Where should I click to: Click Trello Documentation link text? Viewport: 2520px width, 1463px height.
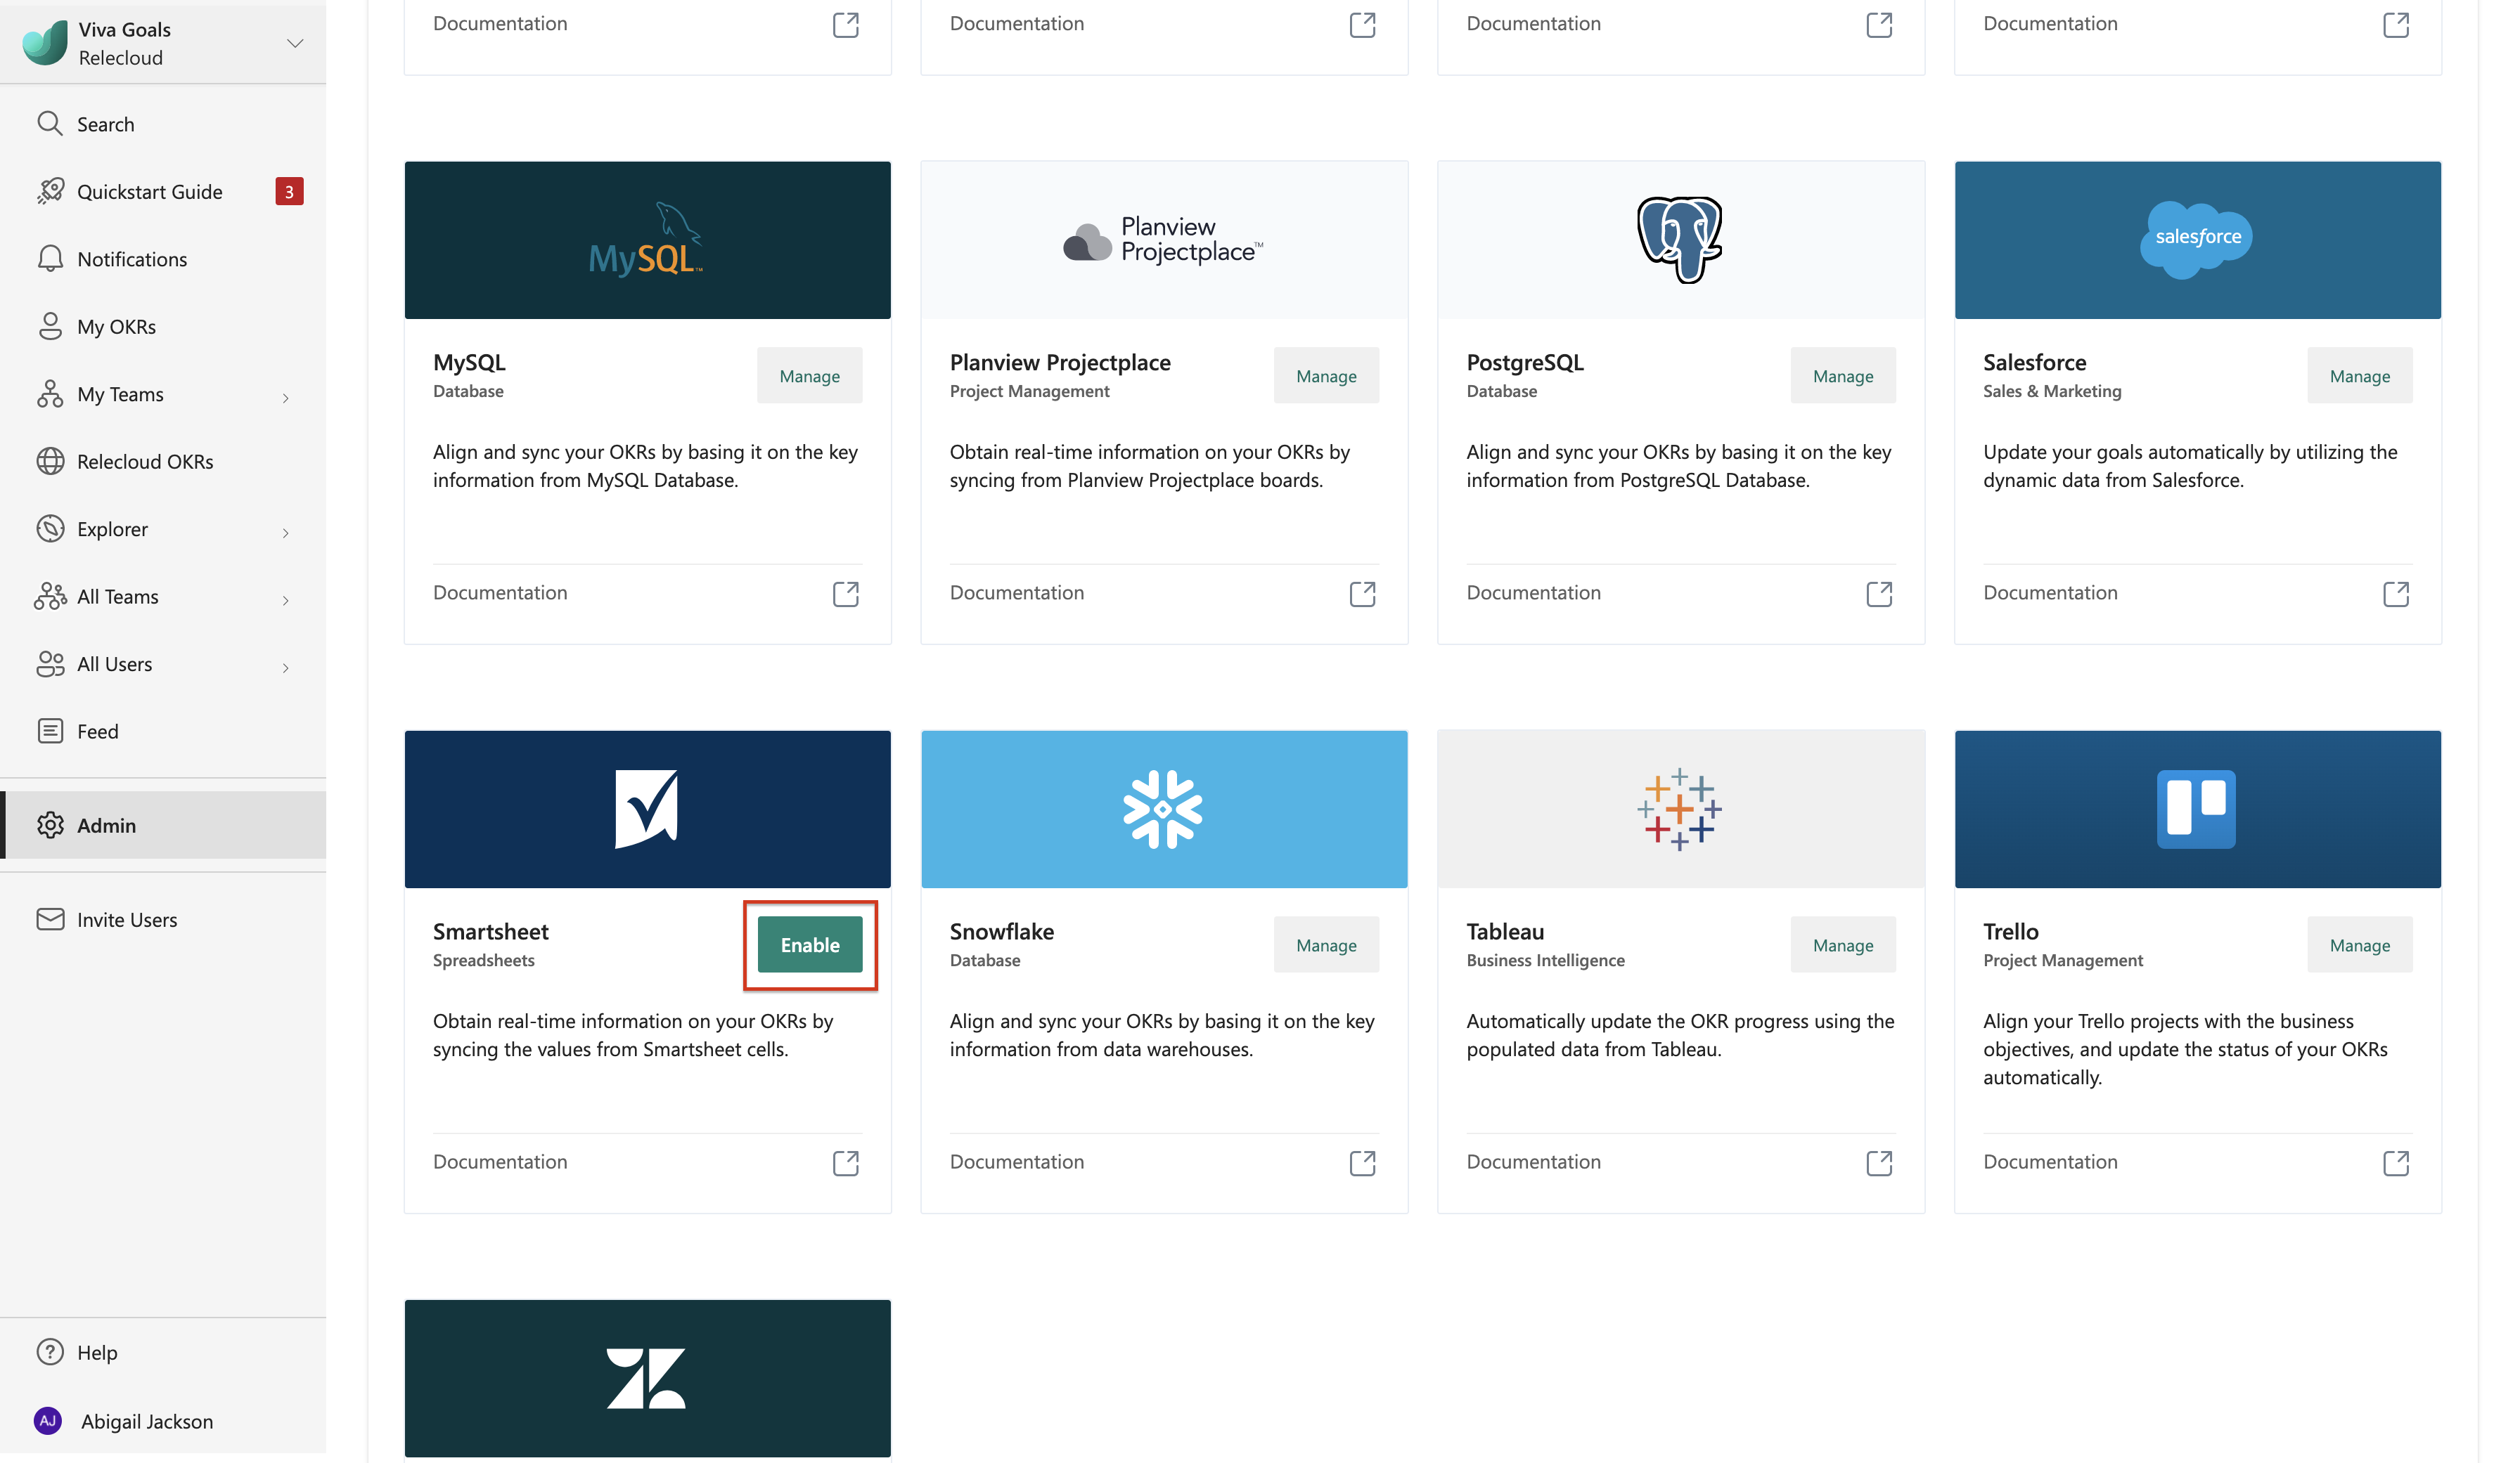2050,1162
